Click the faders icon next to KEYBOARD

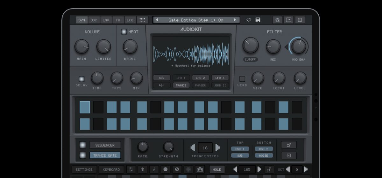coord(131,169)
